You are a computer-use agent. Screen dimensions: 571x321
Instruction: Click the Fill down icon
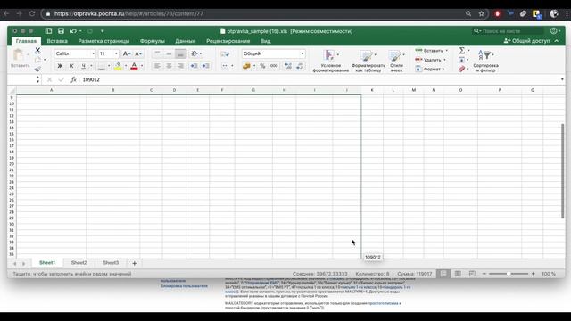point(462,60)
